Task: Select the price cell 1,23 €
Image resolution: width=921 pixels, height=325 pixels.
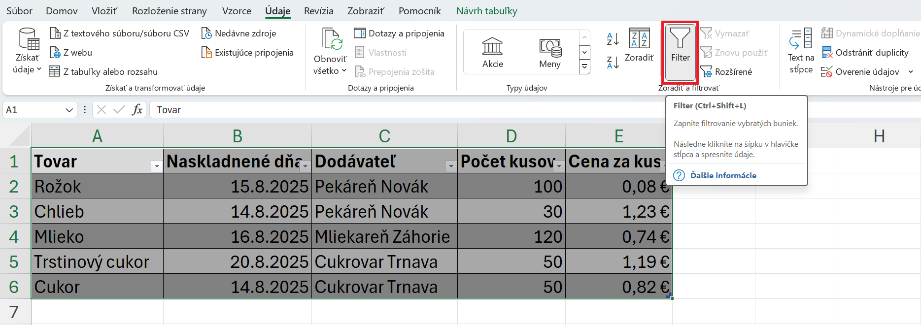Action: click(x=618, y=212)
